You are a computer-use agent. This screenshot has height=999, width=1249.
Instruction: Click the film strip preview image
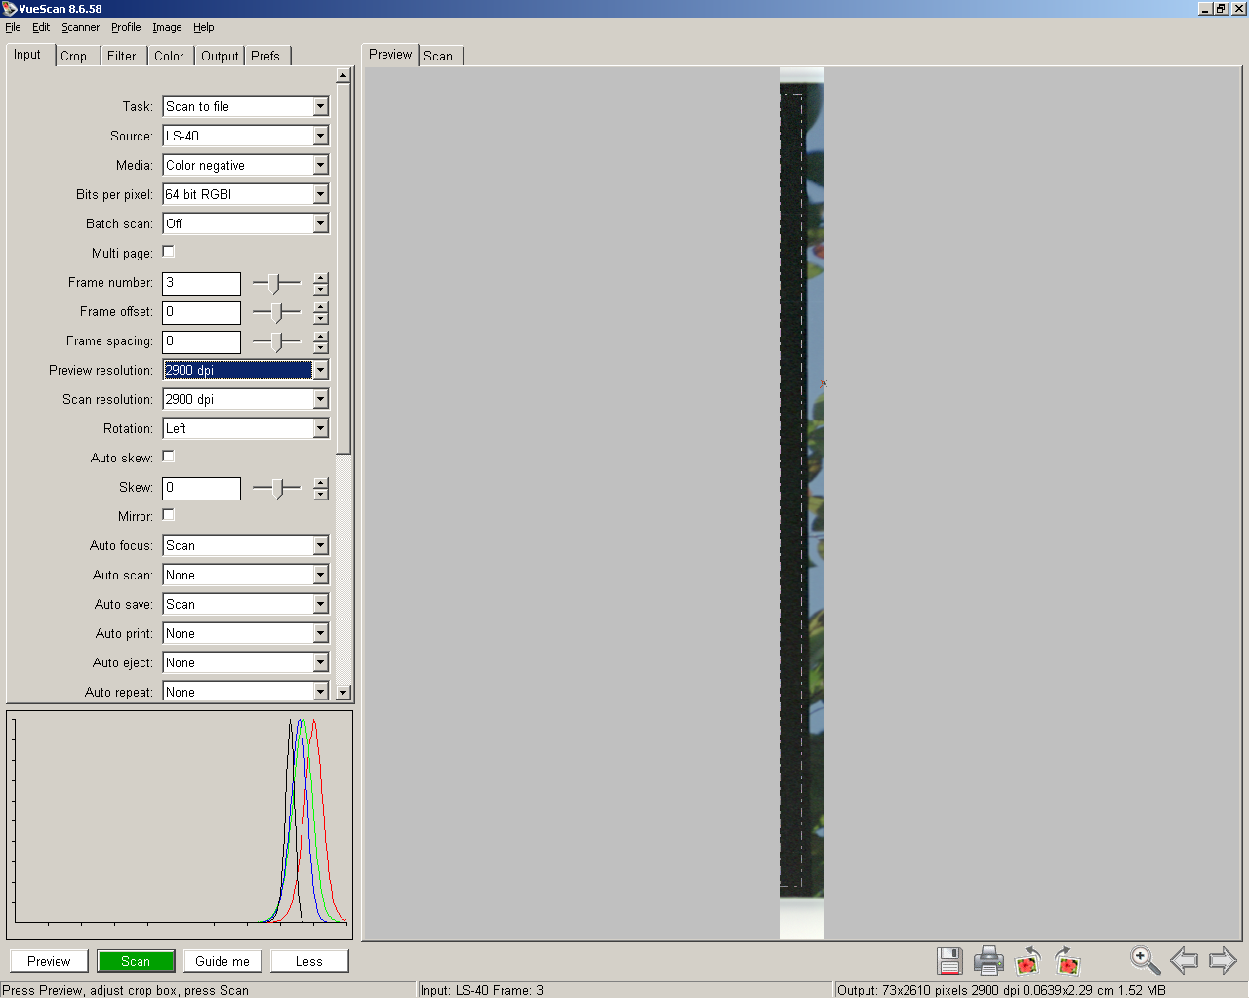point(801,502)
